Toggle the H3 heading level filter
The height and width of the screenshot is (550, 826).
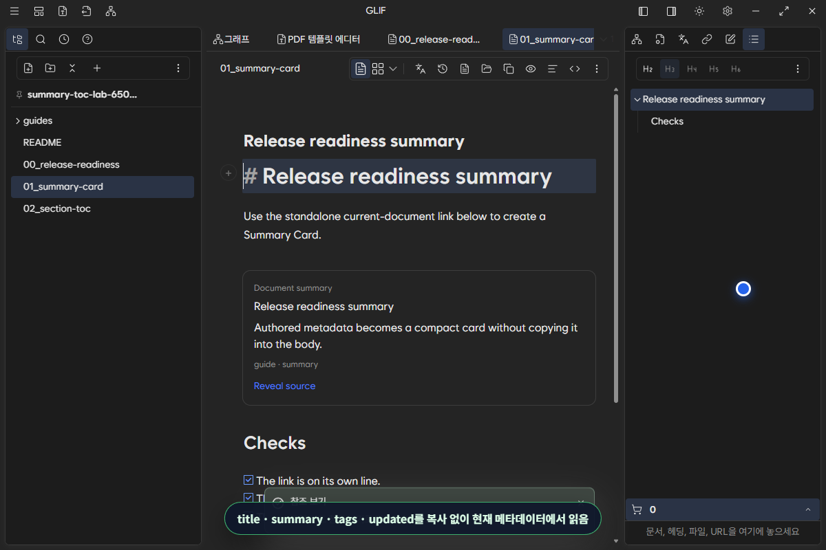click(x=670, y=69)
